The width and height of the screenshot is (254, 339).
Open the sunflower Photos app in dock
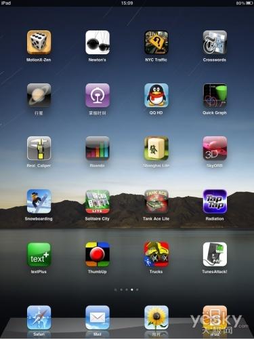click(x=156, y=317)
